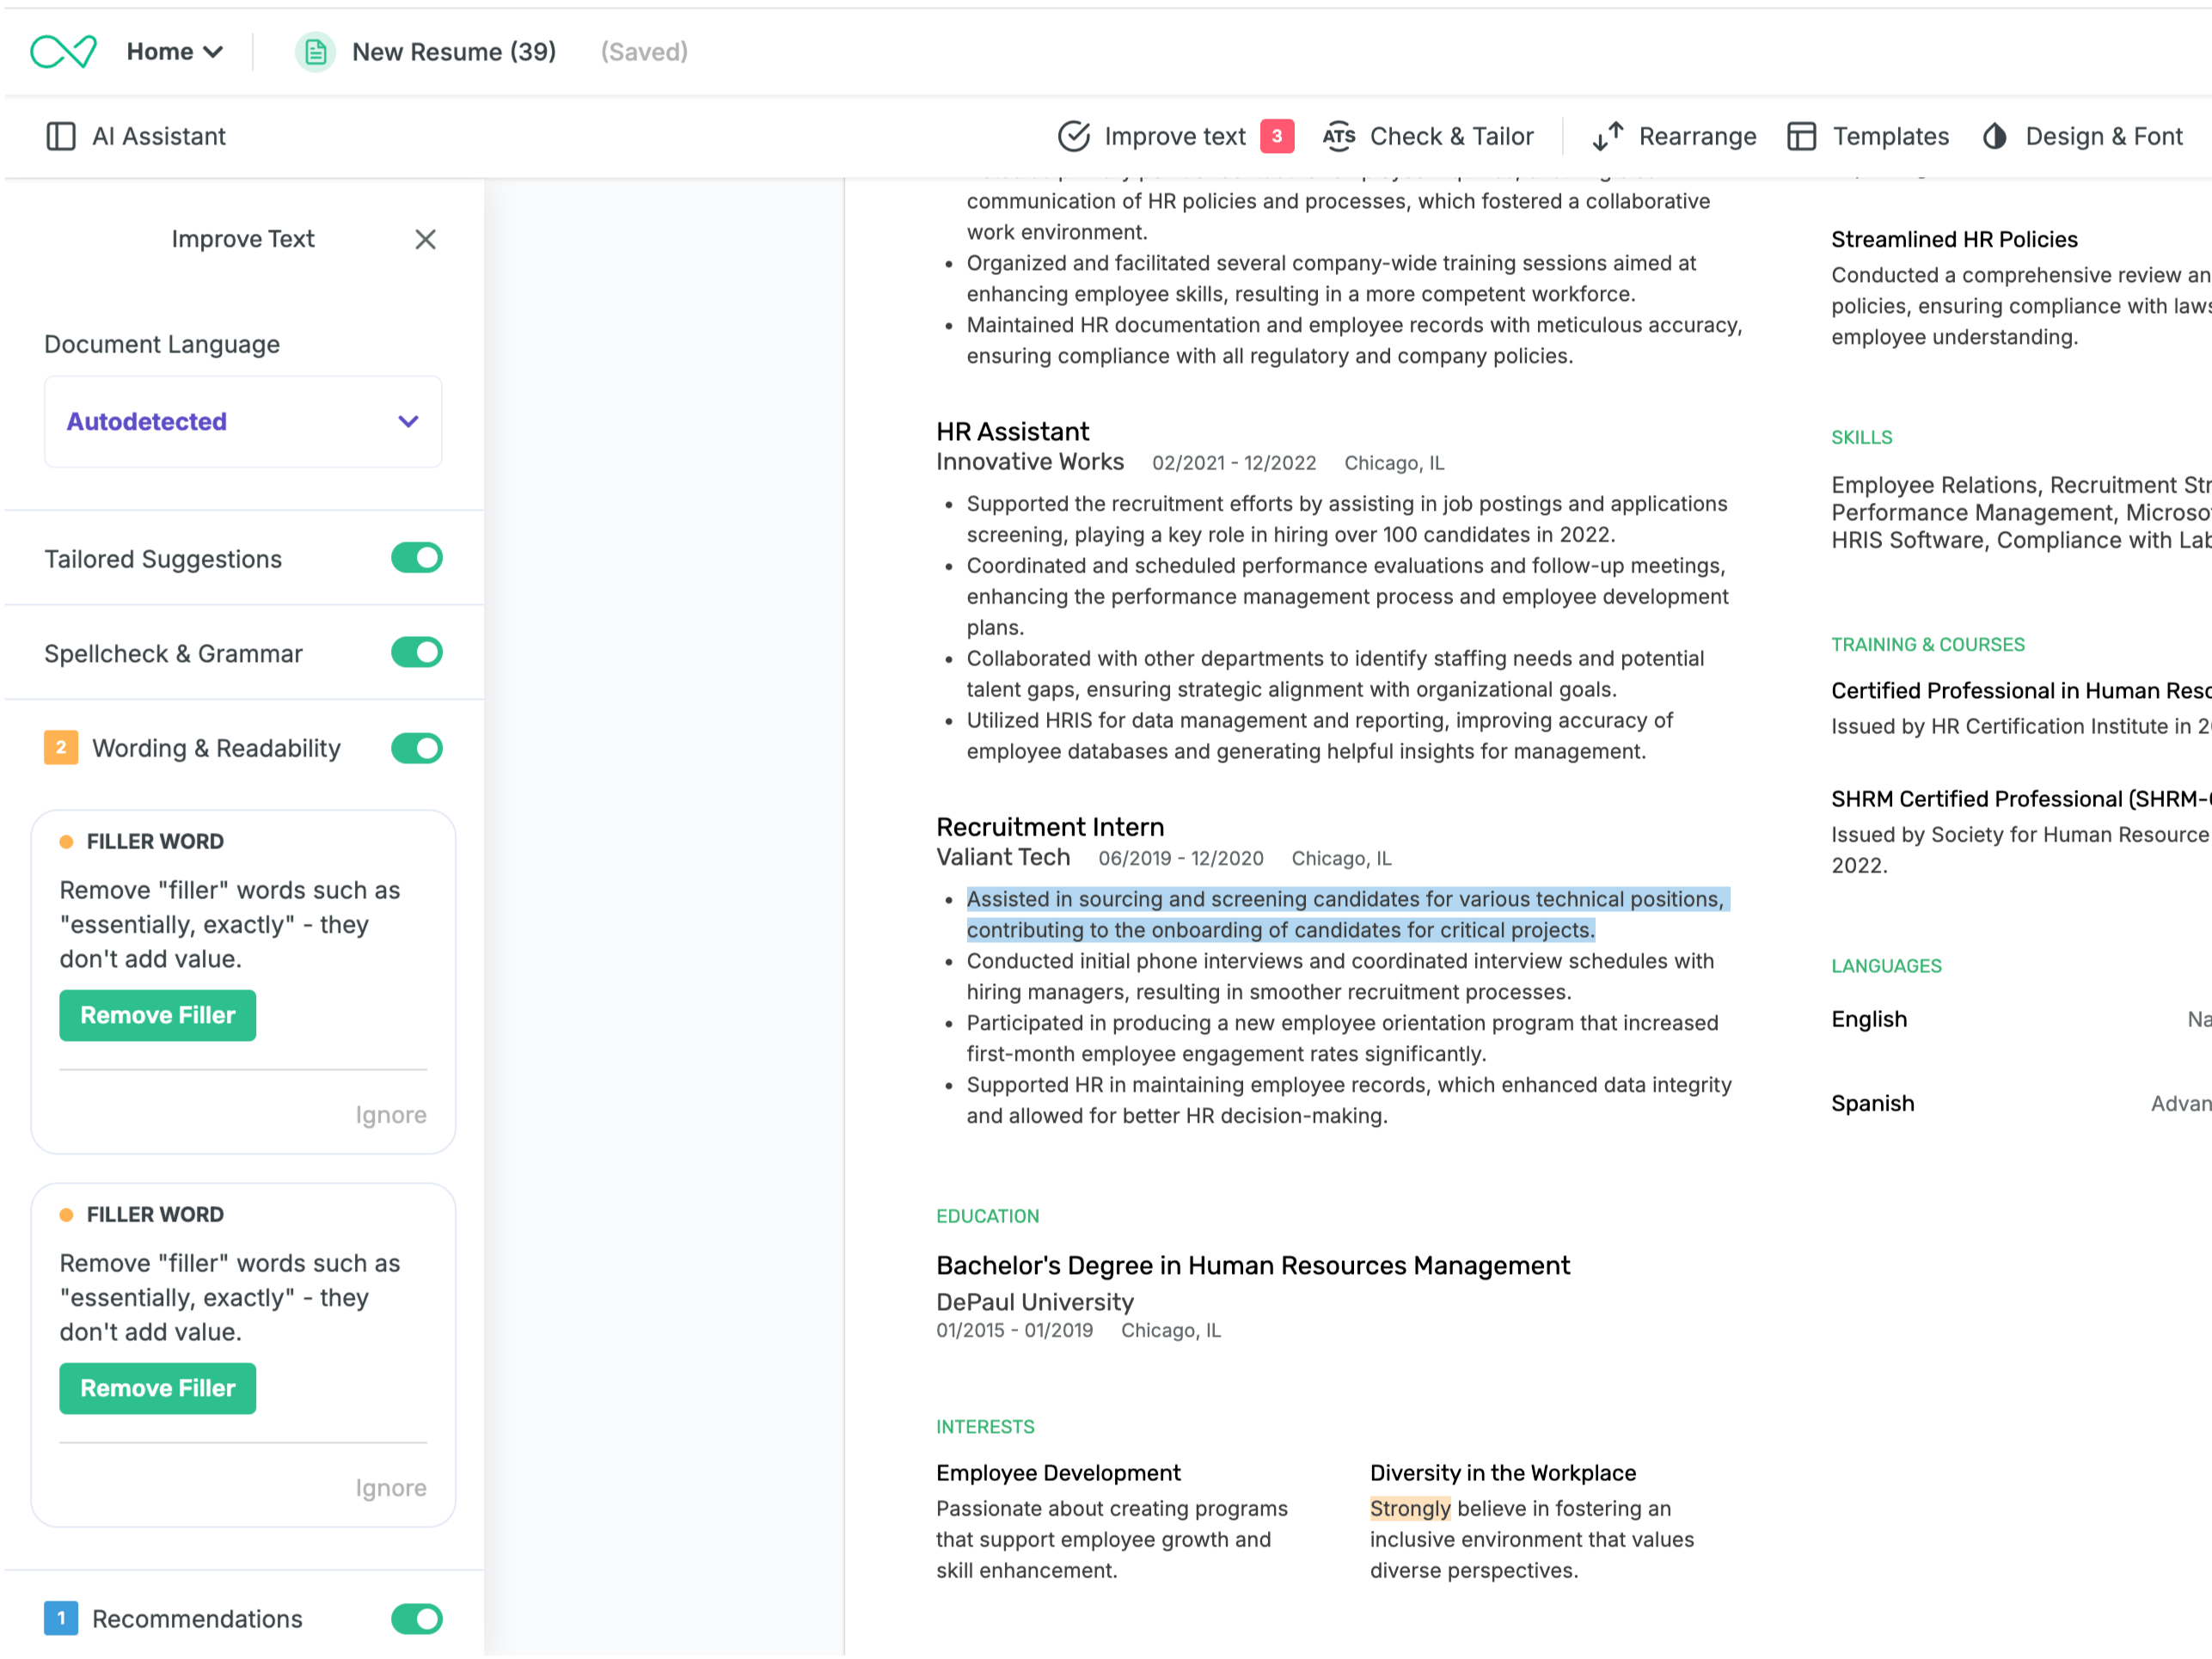Click the first Remove Filler button
2212x1659 pixels.
(158, 1016)
